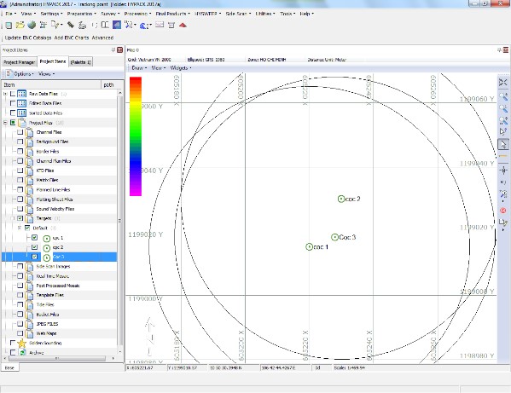Toggle the Channel Files checkbox
This screenshot has width=511, height=393.
pyautogui.click(x=20, y=132)
